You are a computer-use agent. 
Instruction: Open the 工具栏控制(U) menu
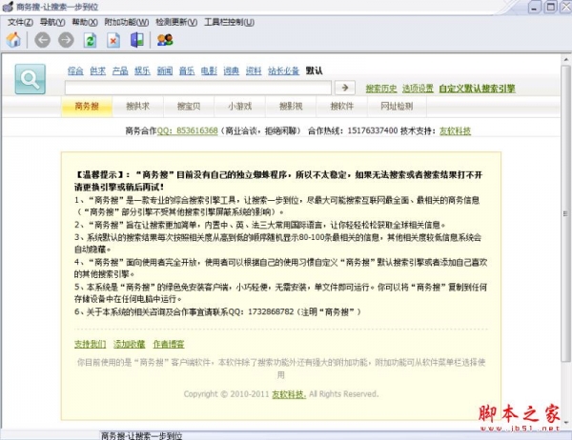230,22
